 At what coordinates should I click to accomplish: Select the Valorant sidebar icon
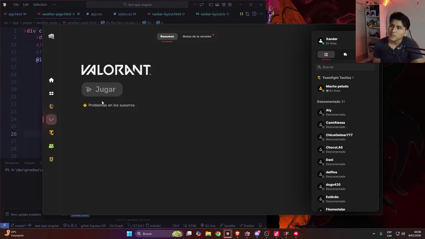tap(51, 119)
